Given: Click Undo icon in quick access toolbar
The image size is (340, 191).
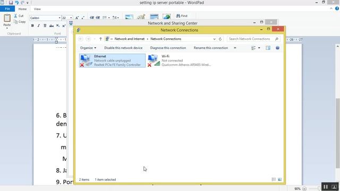Looking at the screenshot, I should click(x=16, y=3).
